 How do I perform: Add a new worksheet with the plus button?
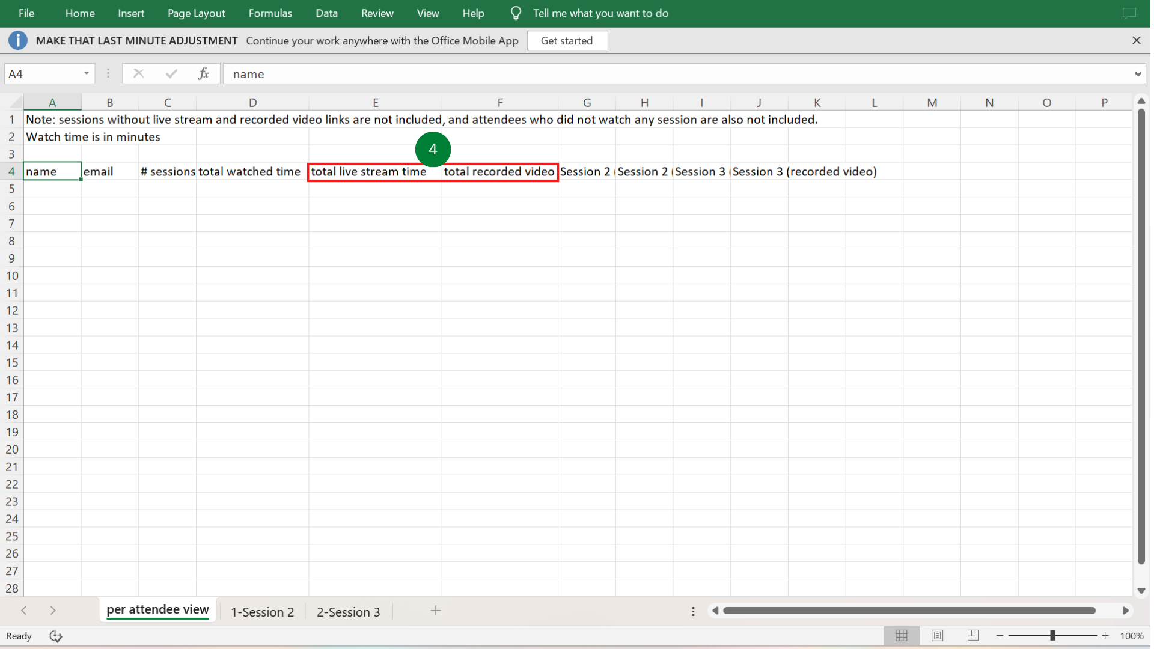(x=436, y=611)
